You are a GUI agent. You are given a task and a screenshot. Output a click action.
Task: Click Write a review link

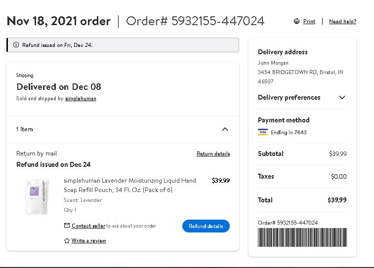(89, 240)
